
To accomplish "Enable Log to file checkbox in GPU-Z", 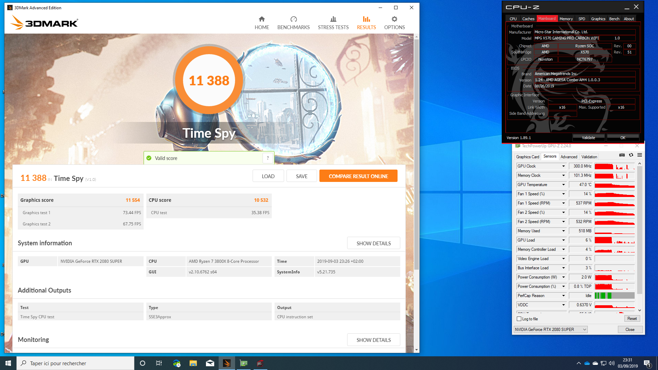I will pos(519,319).
